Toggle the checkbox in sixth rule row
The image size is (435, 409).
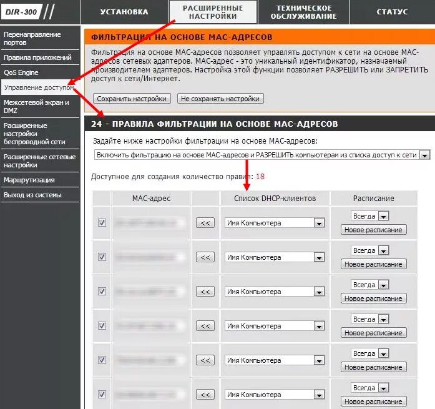[102, 394]
